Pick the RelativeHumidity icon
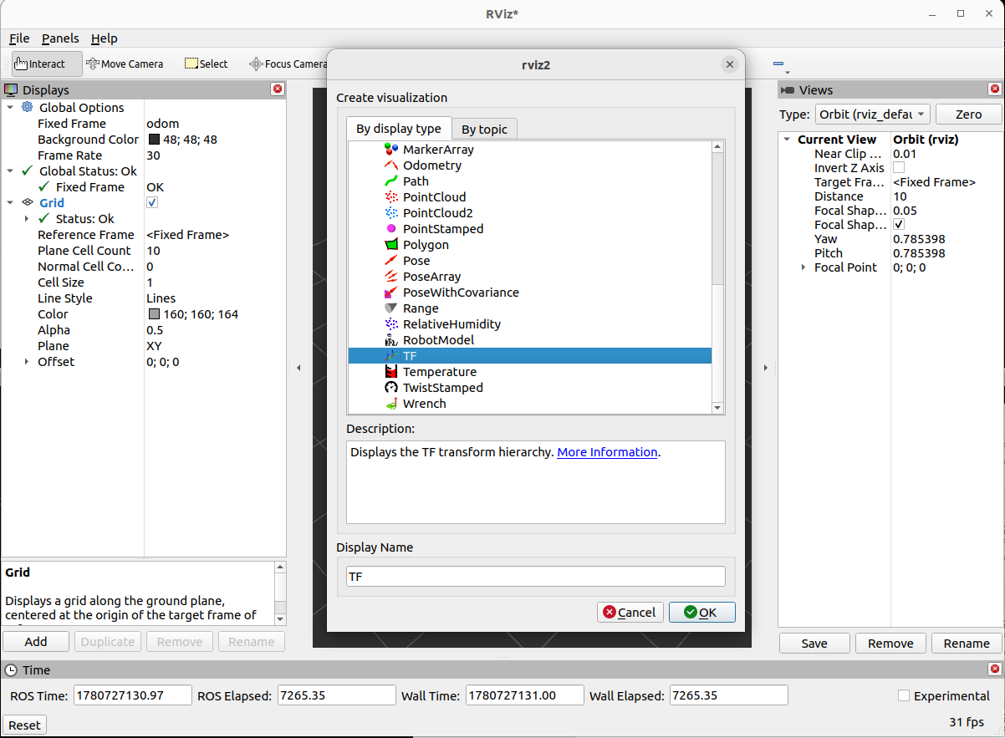Viewport: 1005px width, 738px height. pos(391,324)
